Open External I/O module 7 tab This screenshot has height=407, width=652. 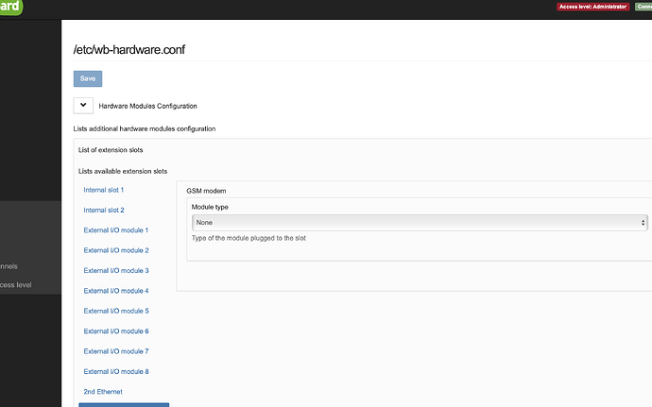116,351
